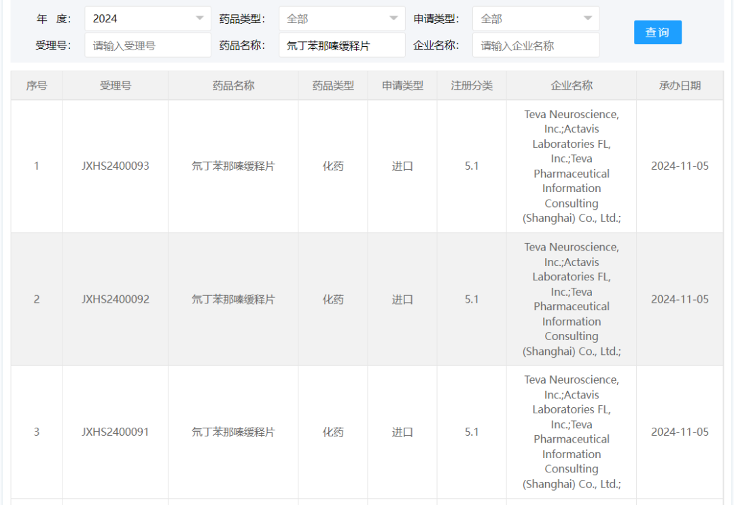The image size is (734, 505).
Task: Click the 受理号 column header
Action: tap(115, 86)
